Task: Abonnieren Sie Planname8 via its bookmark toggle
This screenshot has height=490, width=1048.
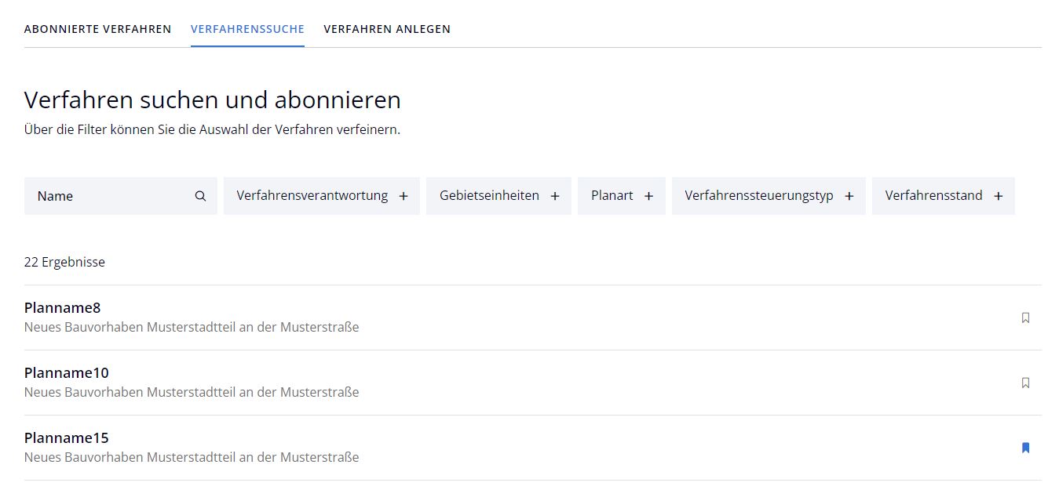Action: click(x=1025, y=318)
